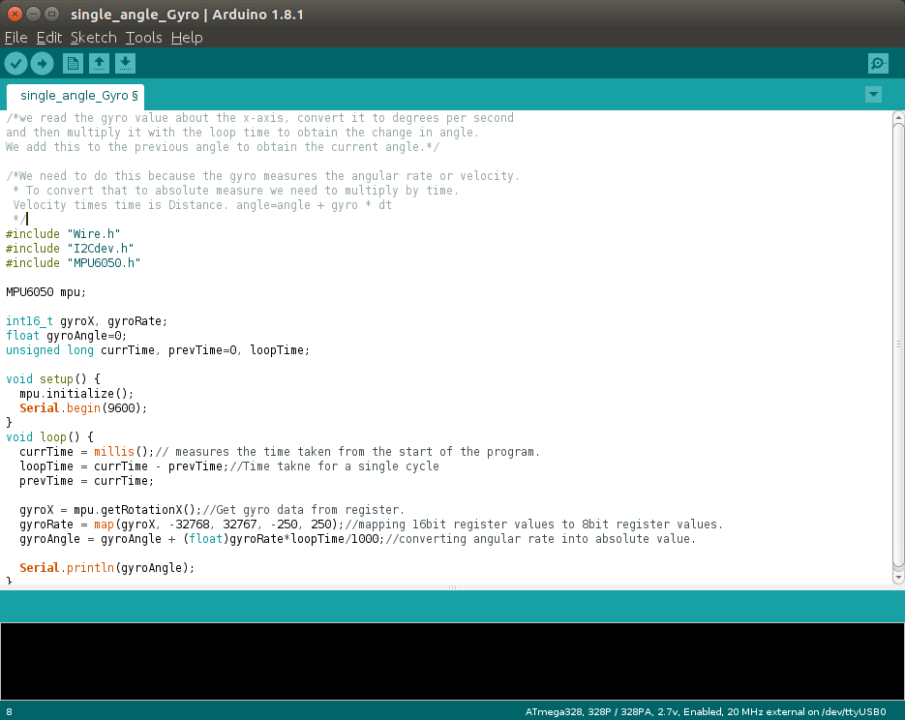The width and height of the screenshot is (905, 720).
Task: Expand the tab options dropdown arrow
Action: [x=873, y=95]
